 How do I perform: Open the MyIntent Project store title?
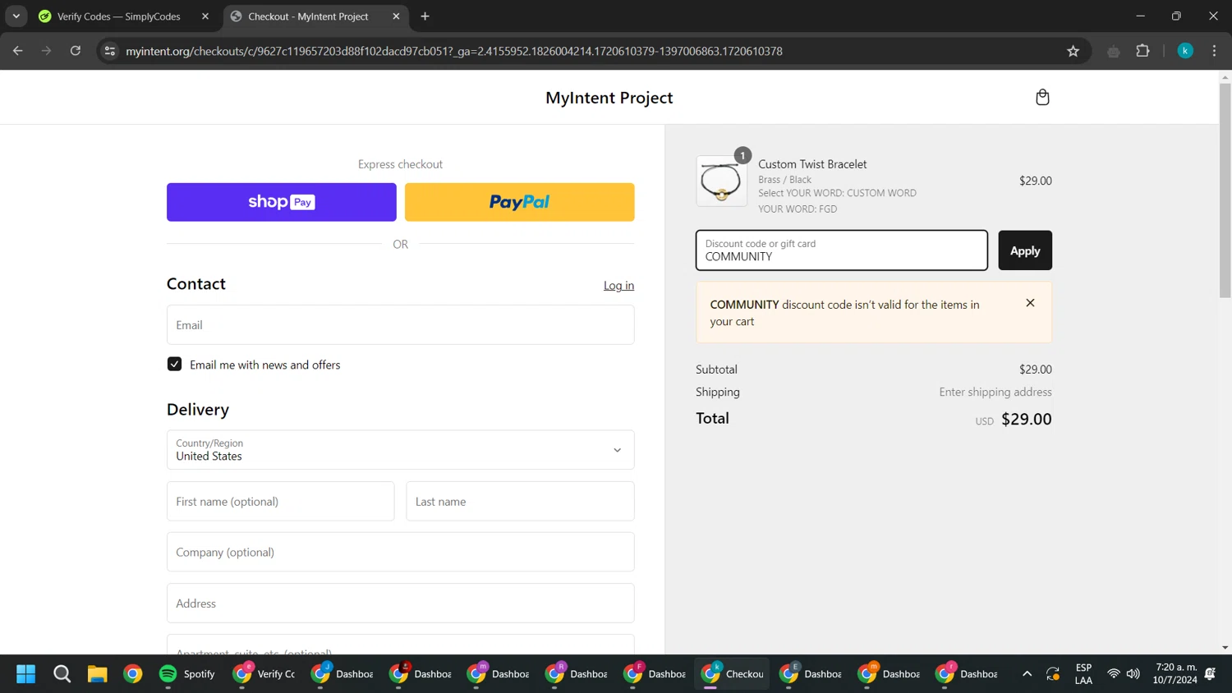pyautogui.click(x=609, y=98)
